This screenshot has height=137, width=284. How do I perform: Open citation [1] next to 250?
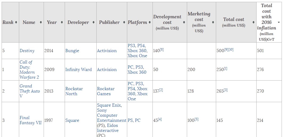(225, 69)
